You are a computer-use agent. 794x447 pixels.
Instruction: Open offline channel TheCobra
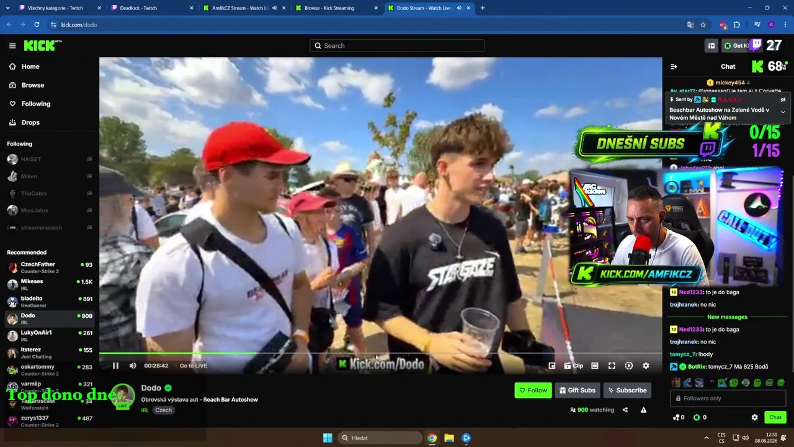[x=50, y=193]
